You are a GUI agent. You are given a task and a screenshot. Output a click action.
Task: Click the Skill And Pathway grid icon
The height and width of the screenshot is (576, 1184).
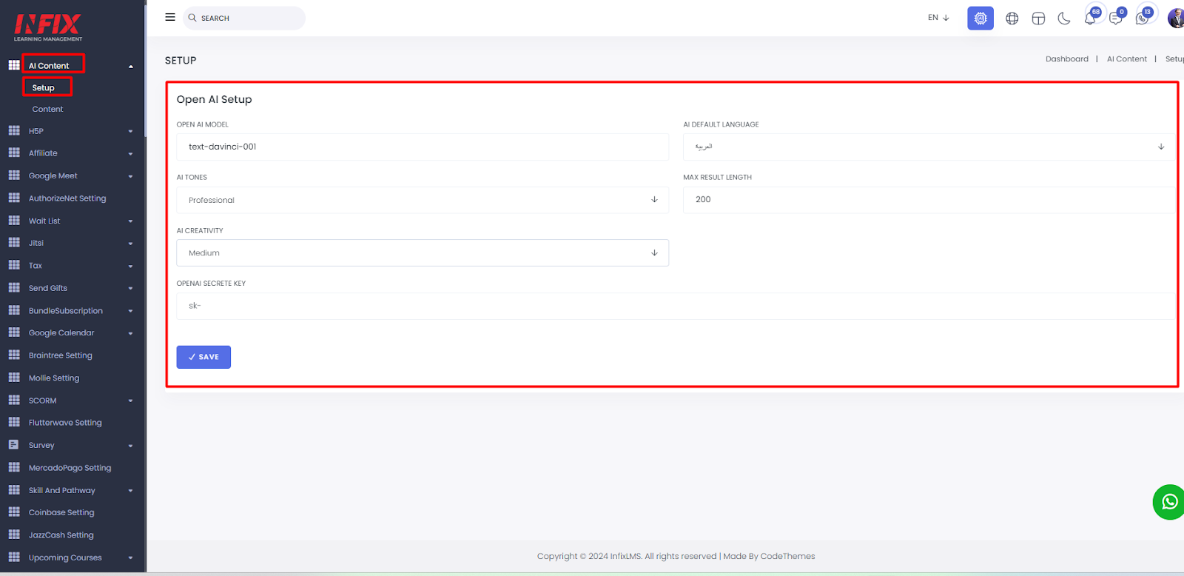pos(14,489)
